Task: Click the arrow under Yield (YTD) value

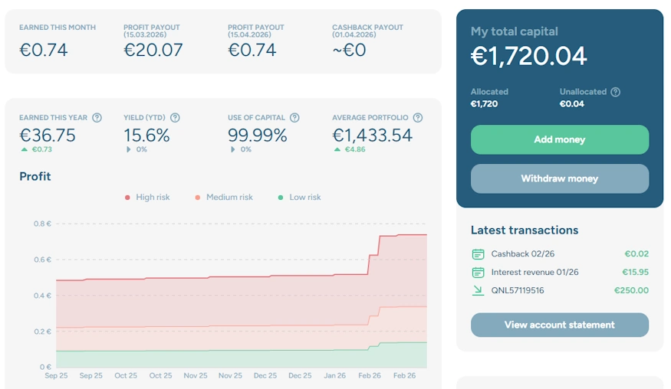Action: [127, 149]
